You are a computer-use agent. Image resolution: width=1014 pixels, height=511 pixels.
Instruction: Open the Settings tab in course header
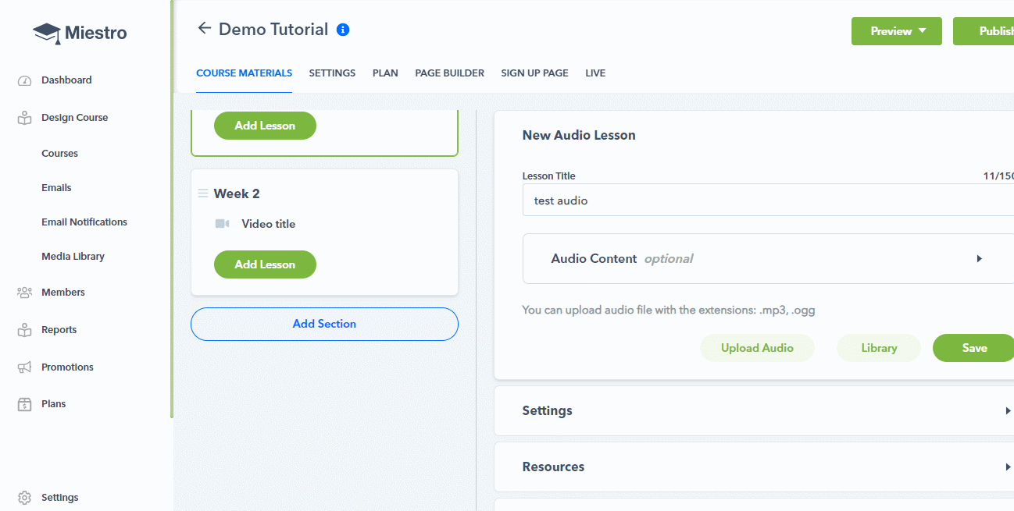click(332, 73)
